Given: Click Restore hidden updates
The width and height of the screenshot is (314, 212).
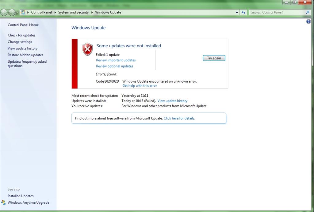Looking at the screenshot, I should click(25, 55).
